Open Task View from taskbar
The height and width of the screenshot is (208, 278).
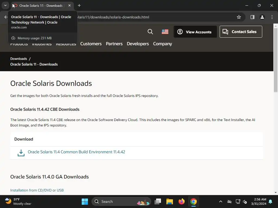point(158,201)
